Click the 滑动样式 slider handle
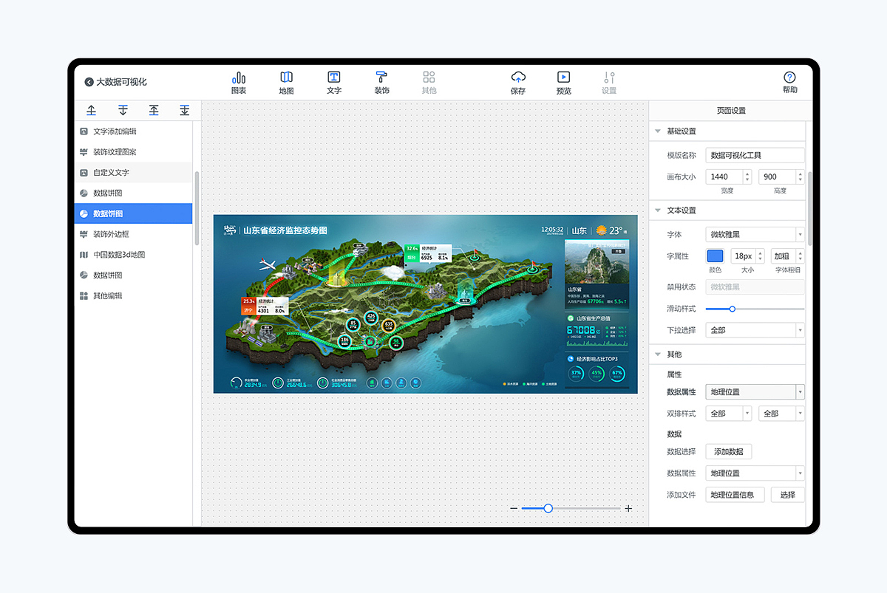The width and height of the screenshot is (887, 593). [732, 309]
